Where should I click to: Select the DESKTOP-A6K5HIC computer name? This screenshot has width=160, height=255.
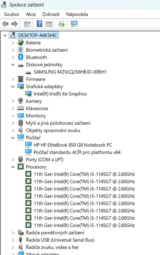[38, 35]
